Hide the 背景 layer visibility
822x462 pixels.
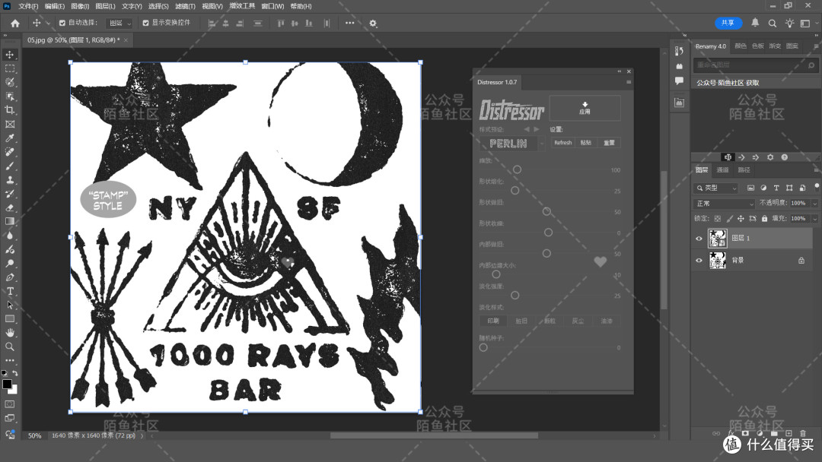pos(699,260)
